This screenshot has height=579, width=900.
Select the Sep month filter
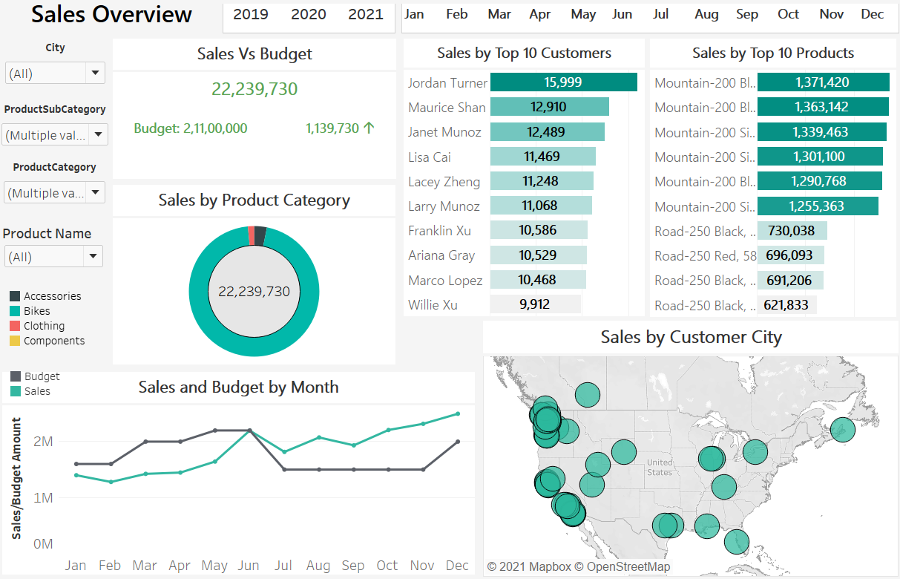(x=747, y=14)
